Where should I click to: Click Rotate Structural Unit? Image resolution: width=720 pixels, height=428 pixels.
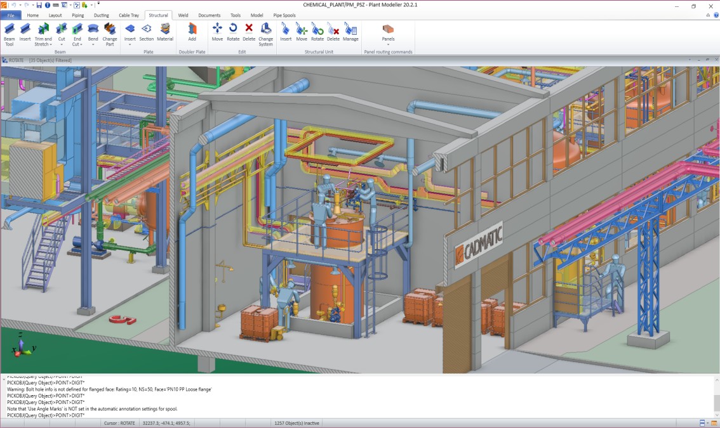click(317, 32)
